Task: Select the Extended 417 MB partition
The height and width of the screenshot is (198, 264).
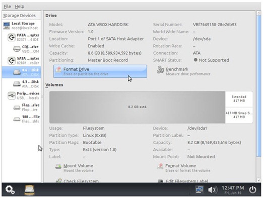Action: (x=239, y=99)
